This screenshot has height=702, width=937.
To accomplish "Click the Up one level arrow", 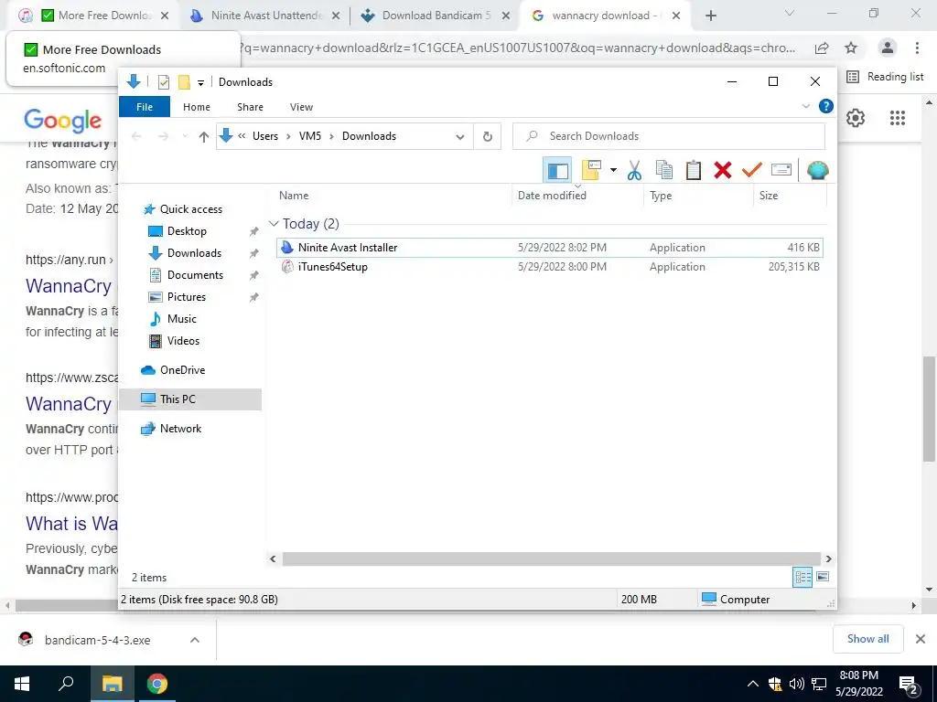I will [204, 137].
